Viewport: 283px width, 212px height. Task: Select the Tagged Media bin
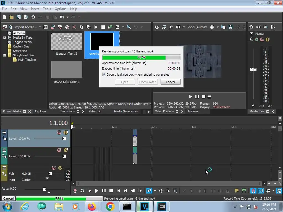point(22,42)
